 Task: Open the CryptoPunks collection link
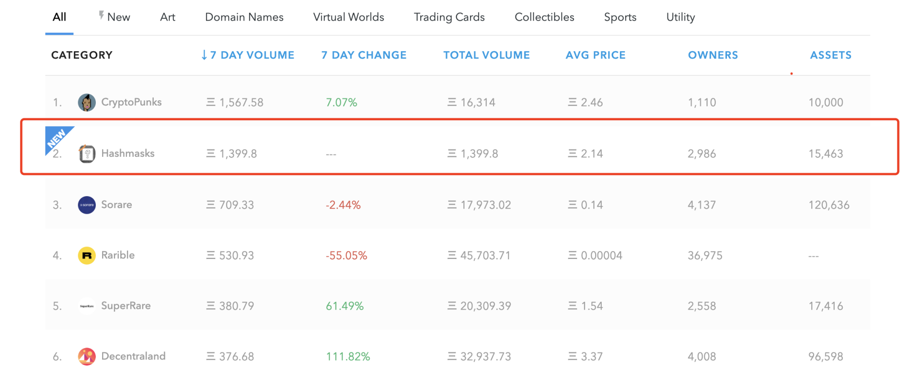click(131, 102)
